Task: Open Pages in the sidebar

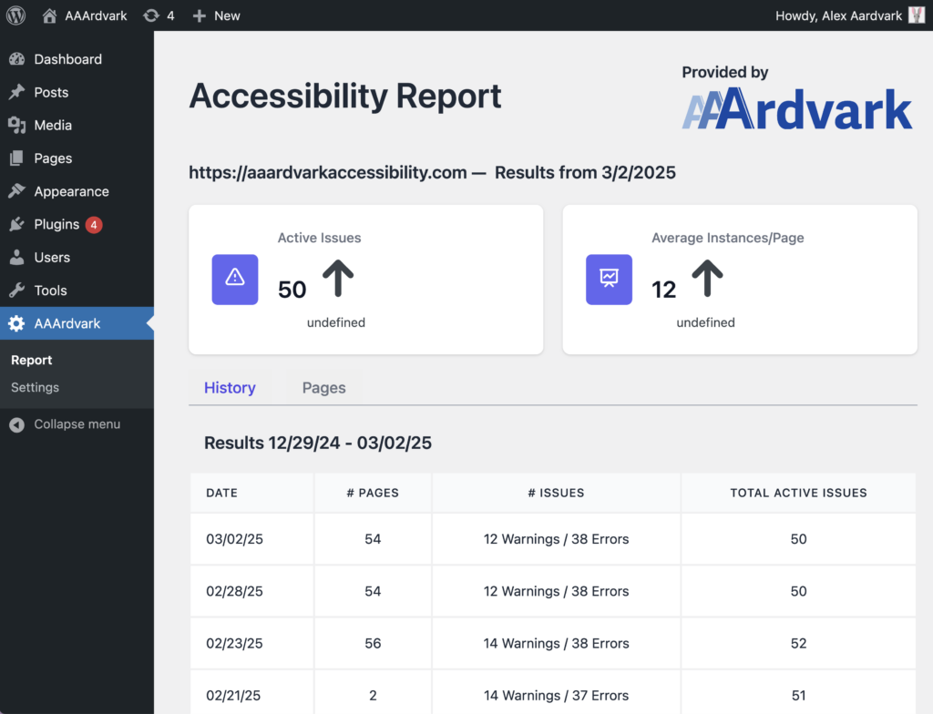Action: pos(53,158)
